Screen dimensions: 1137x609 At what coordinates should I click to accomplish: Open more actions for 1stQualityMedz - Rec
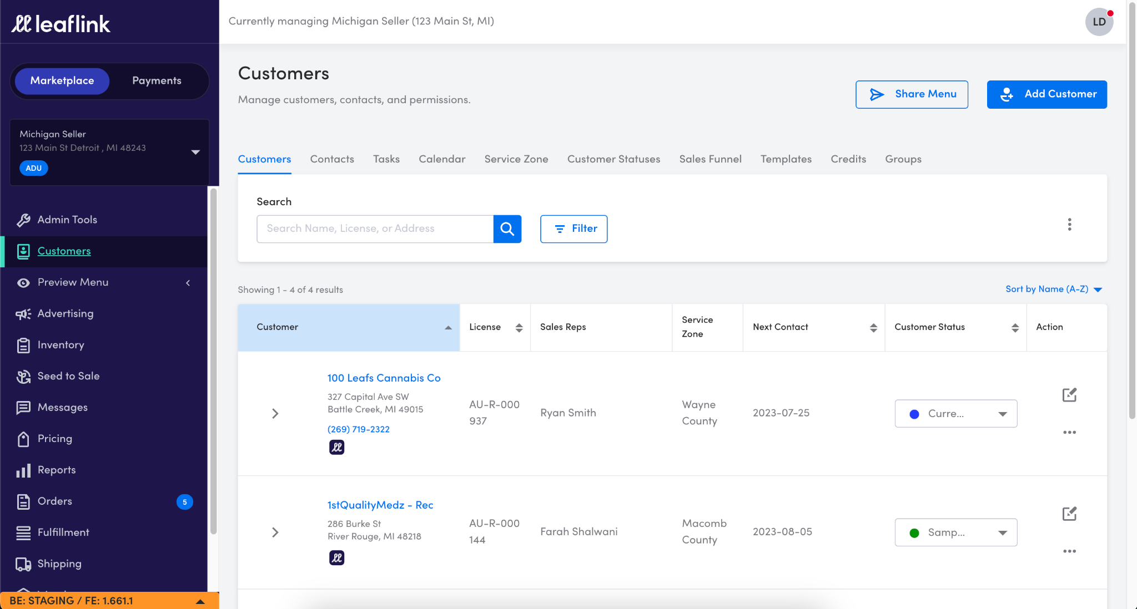(x=1069, y=551)
